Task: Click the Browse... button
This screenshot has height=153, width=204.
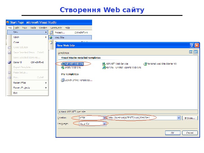Action: tap(190, 118)
